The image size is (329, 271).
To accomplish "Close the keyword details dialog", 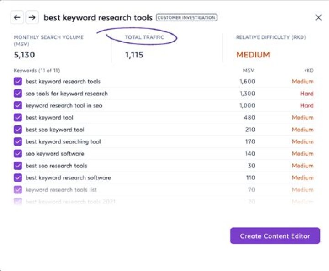I will 318,18.
